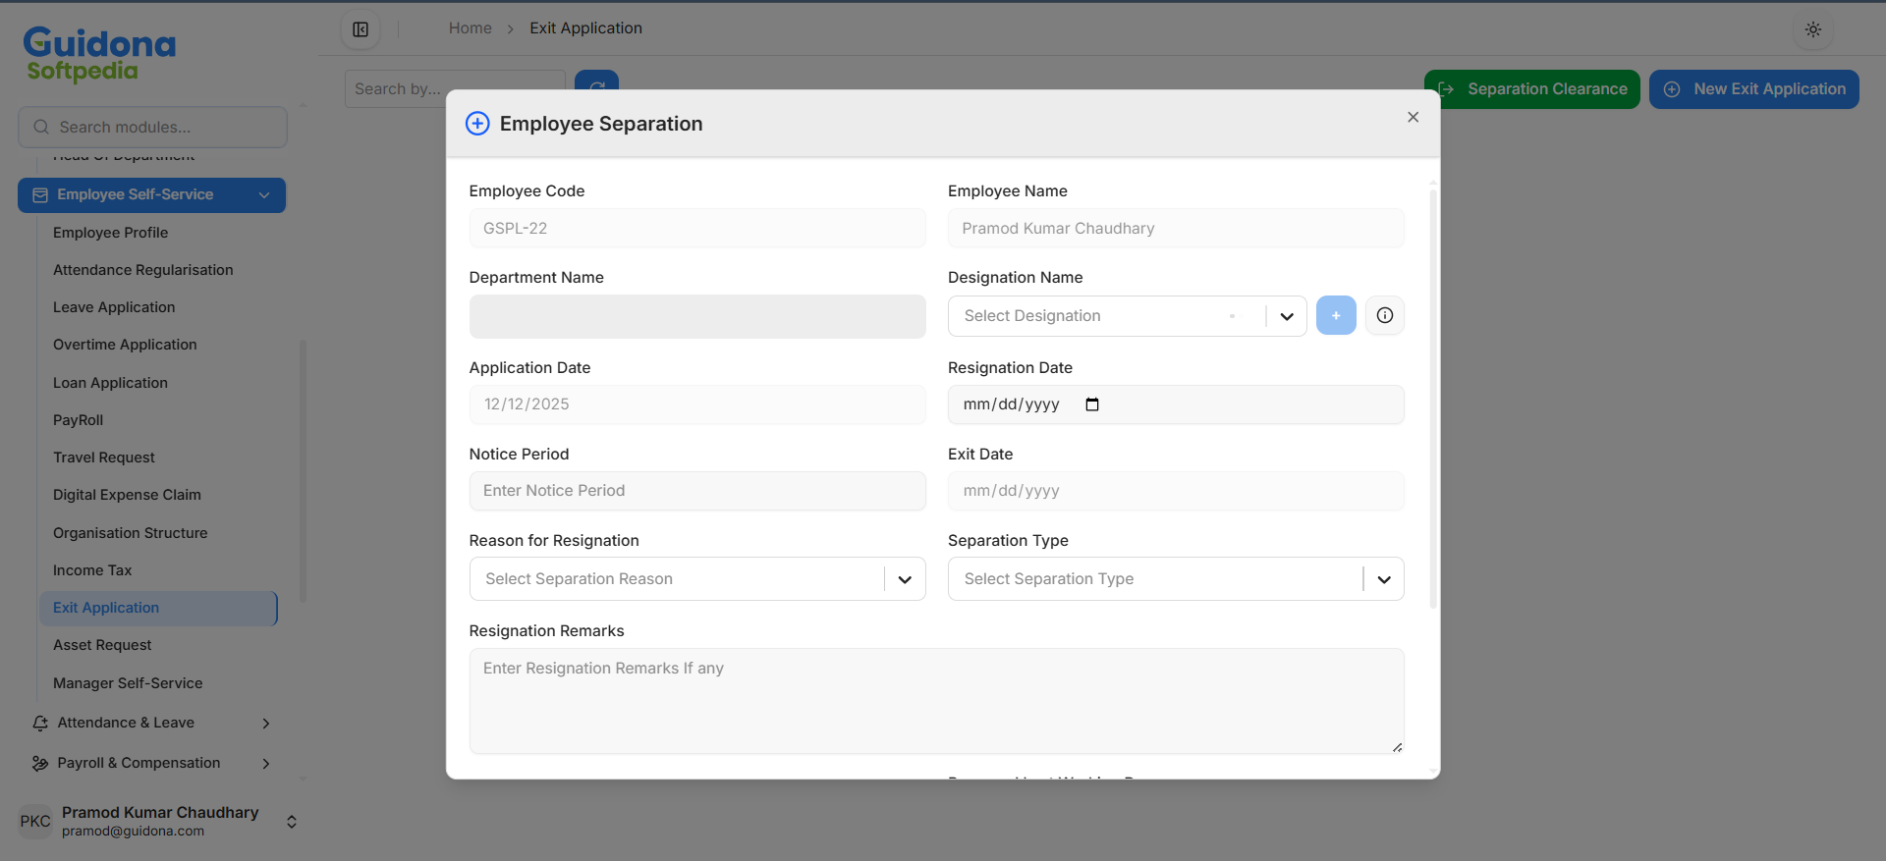Click the Attendance & Leave bell icon
The image size is (1886, 861).
(x=40, y=723)
